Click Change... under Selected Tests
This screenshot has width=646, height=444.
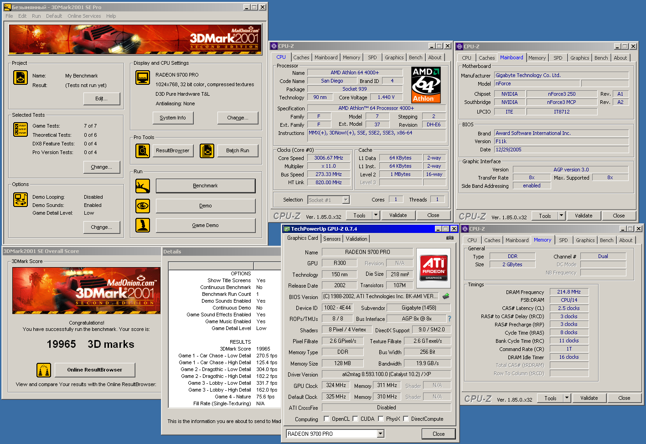(102, 167)
